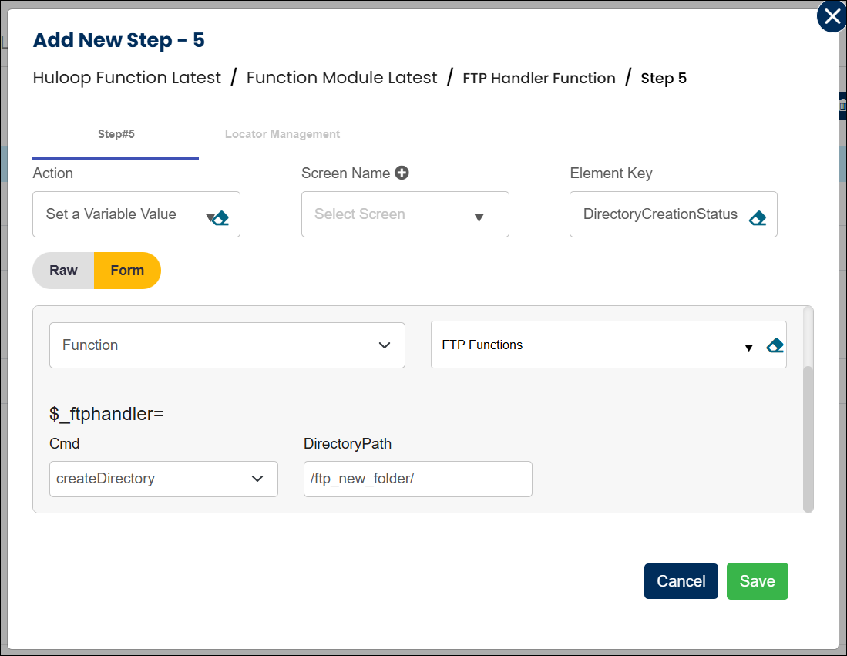Viewport: 847px width, 656px height.
Task: Clear FTP Functions with eraser icon
Action: 775,345
